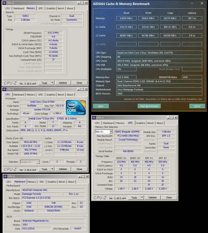Click the Rated FSB 1969.47 MHz value
208x233 pixels.
point(31,154)
